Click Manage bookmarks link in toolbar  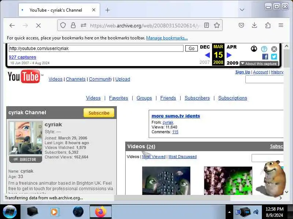167,38
